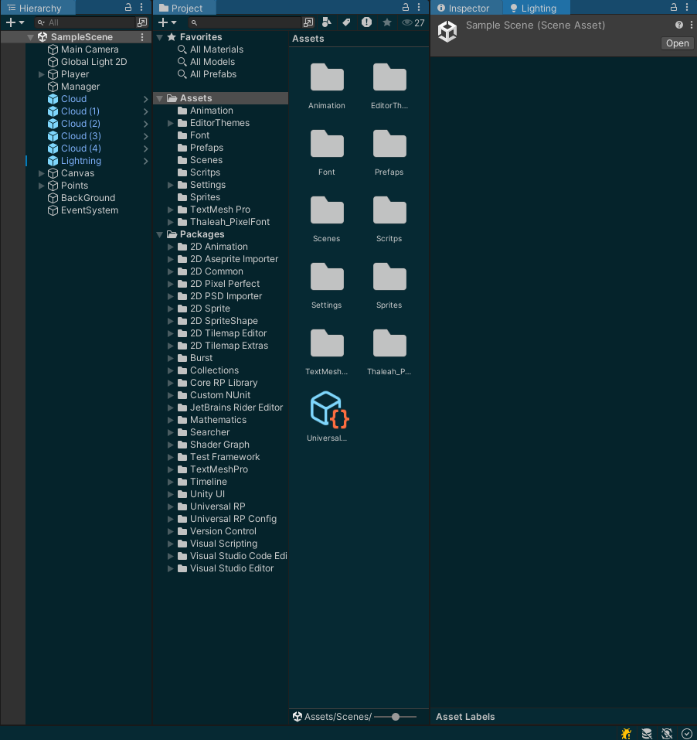Open prefab arrow for Cloud (1)

146,111
